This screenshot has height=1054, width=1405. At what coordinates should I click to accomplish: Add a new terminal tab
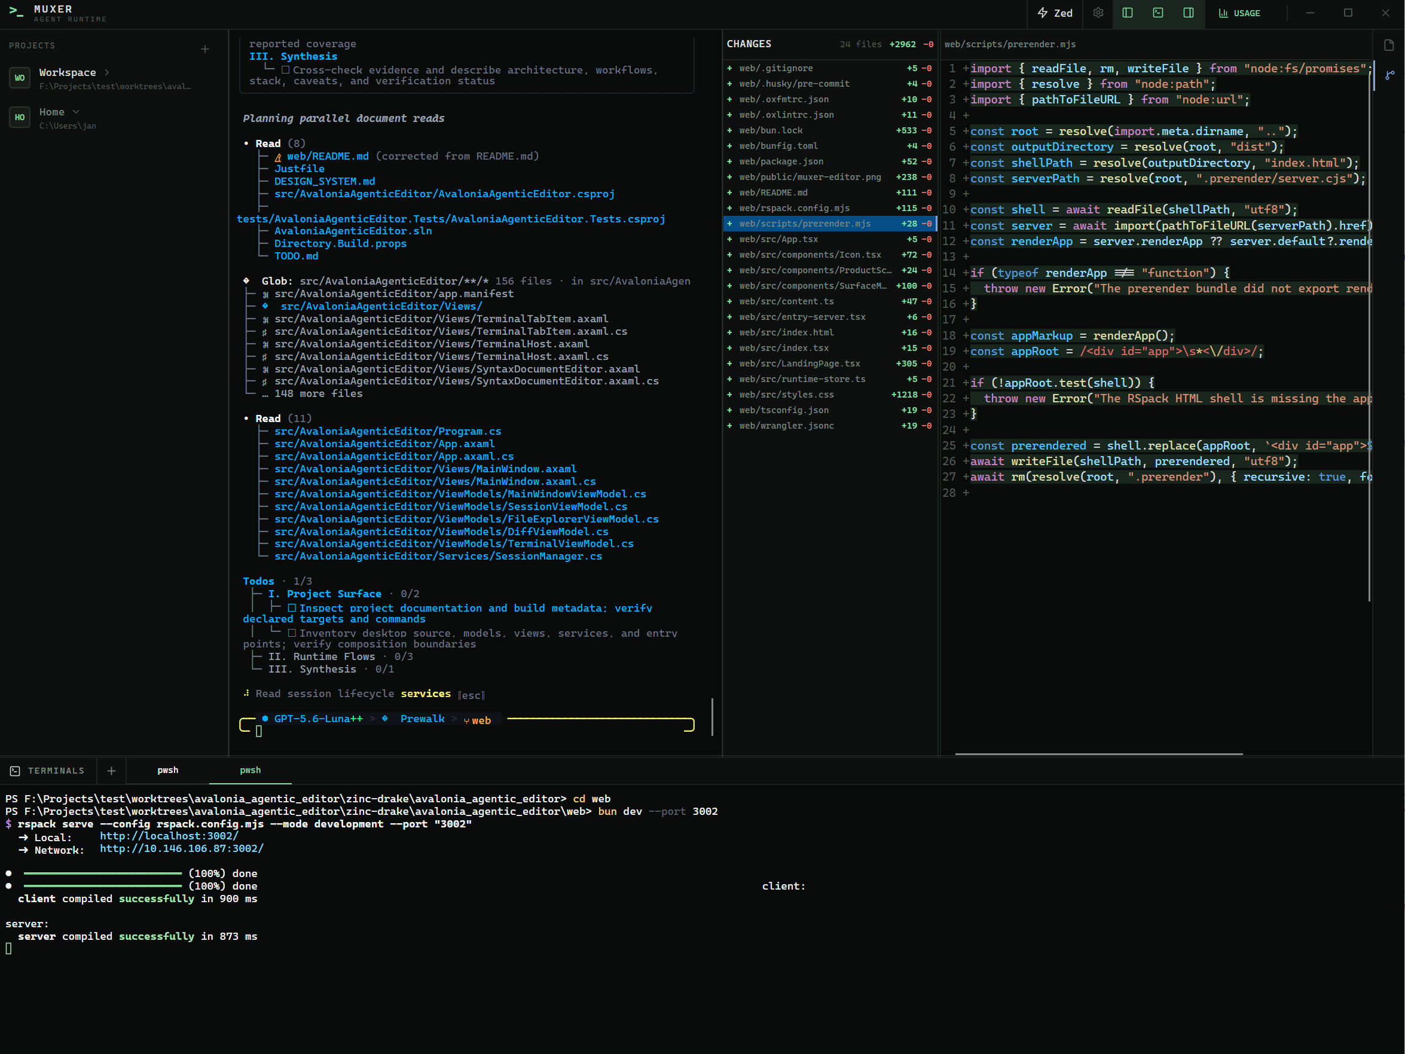(x=111, y=771)
